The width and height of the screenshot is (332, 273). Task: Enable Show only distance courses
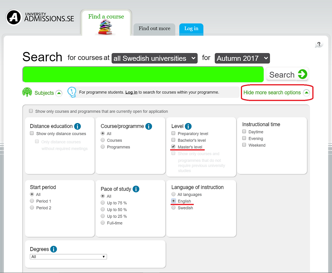point(32,133)
